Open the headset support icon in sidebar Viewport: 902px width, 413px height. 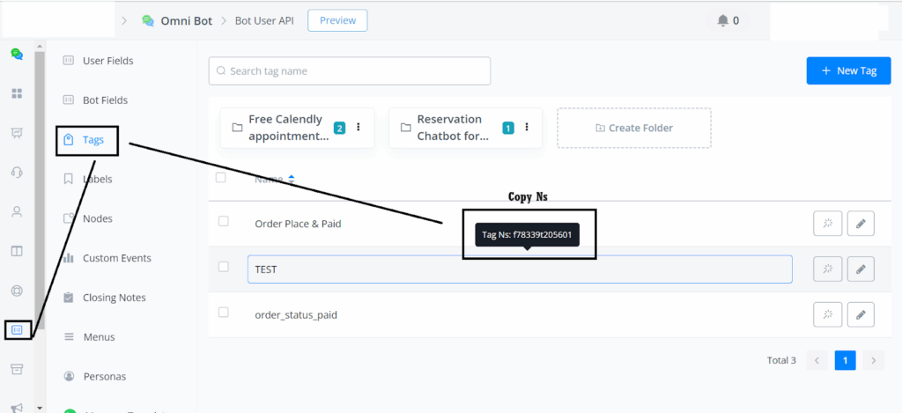pos(17,173)
